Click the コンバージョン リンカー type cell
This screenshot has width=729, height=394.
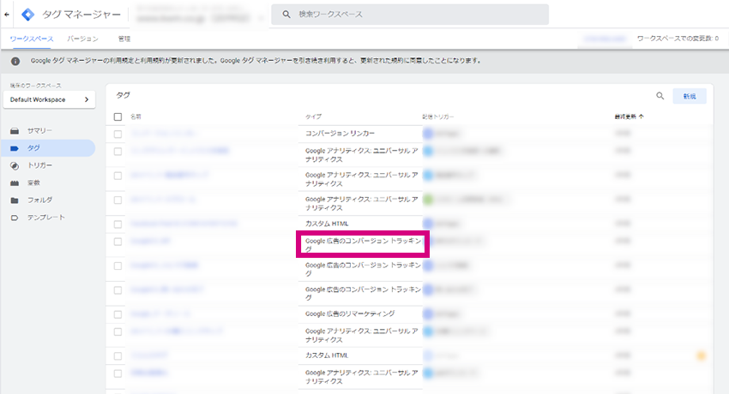pyautogui.click(x=340, y=134)
